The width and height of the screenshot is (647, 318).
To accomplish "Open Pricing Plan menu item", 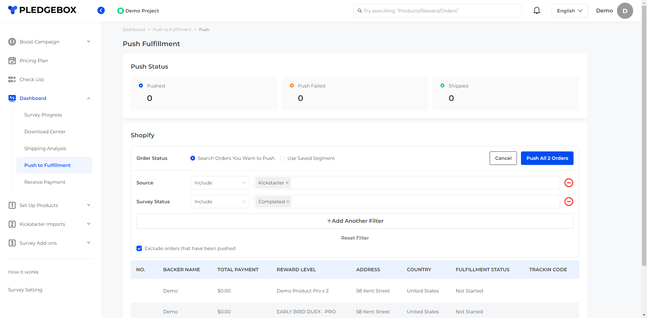I will (34, 61).
